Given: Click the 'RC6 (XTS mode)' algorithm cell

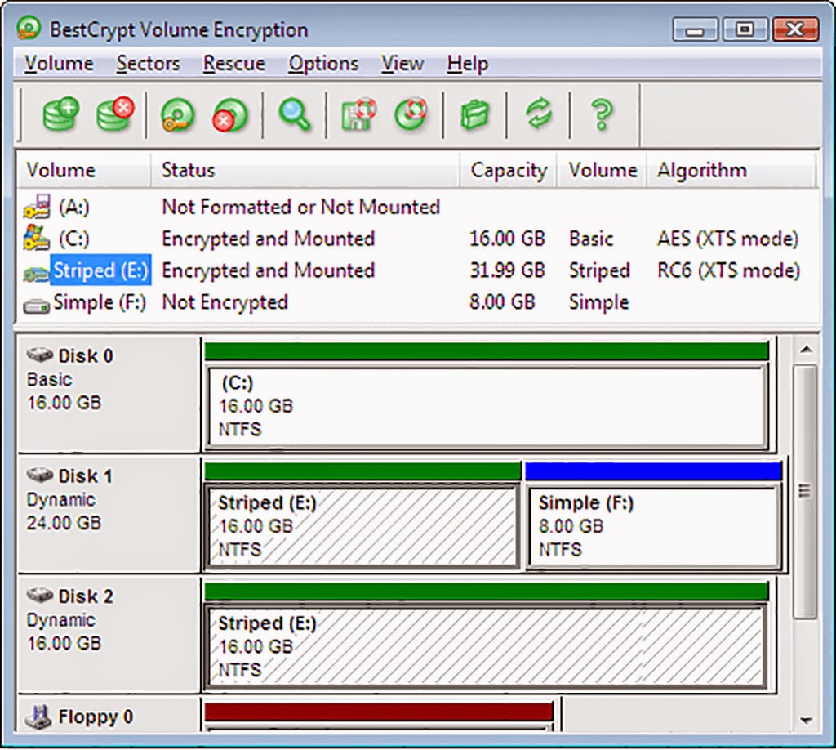Looking at the screenshot, I should click(729, 270).
